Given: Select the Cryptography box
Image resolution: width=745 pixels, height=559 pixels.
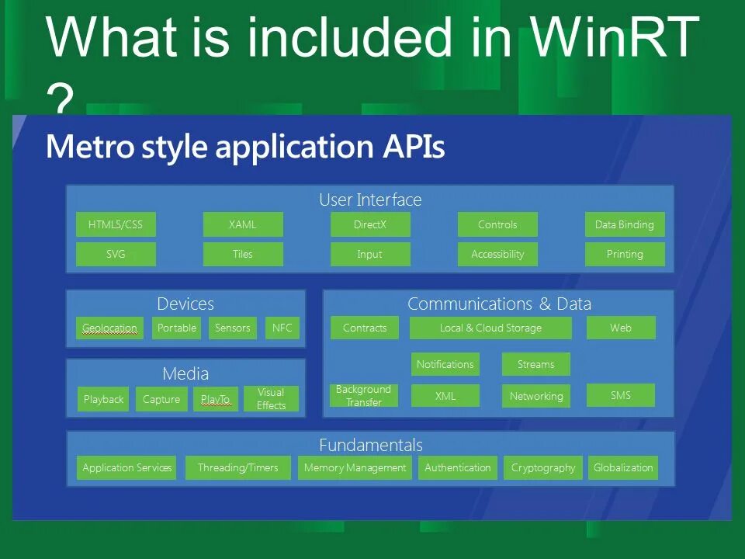Looking at the screenshot, I should click(x=543, y=467).
